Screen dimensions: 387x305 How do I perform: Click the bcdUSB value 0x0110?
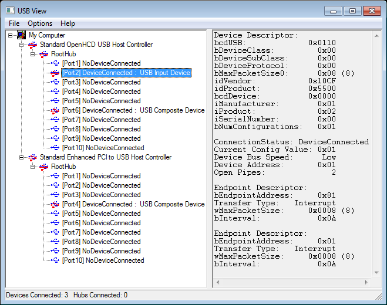322,43
